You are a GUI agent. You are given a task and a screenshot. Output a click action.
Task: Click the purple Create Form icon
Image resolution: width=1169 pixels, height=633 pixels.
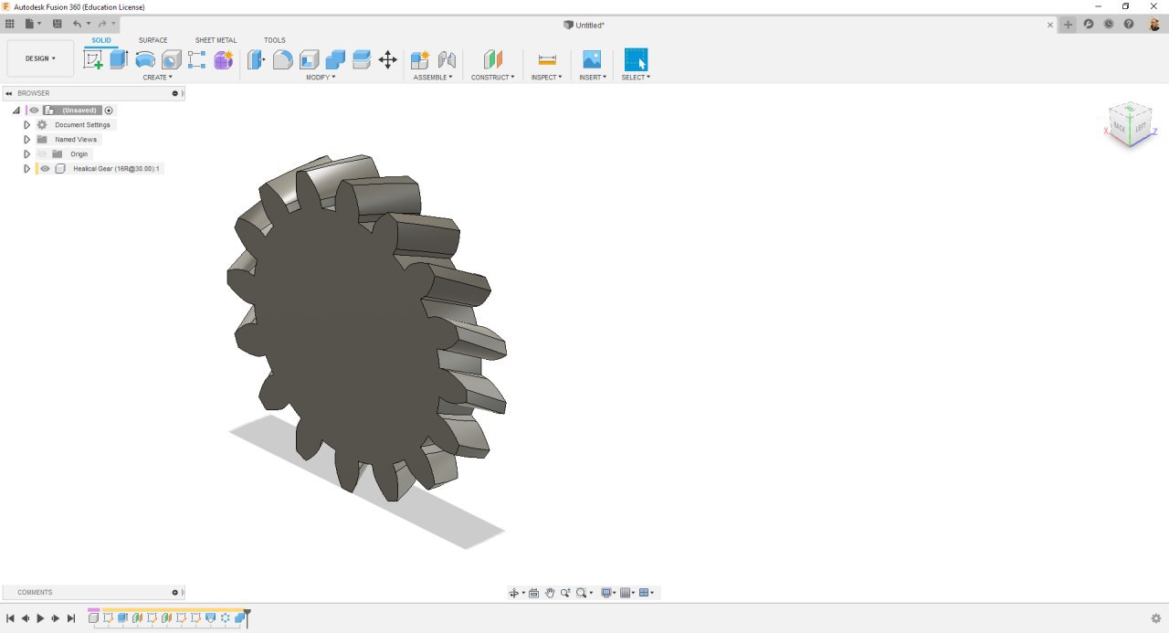pos(224,59)
